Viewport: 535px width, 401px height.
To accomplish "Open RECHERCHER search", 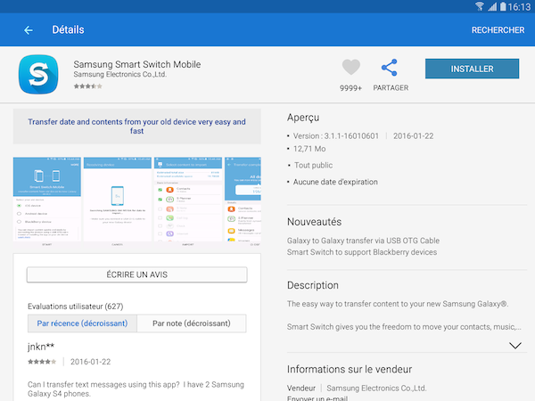I will coord(498,30).
